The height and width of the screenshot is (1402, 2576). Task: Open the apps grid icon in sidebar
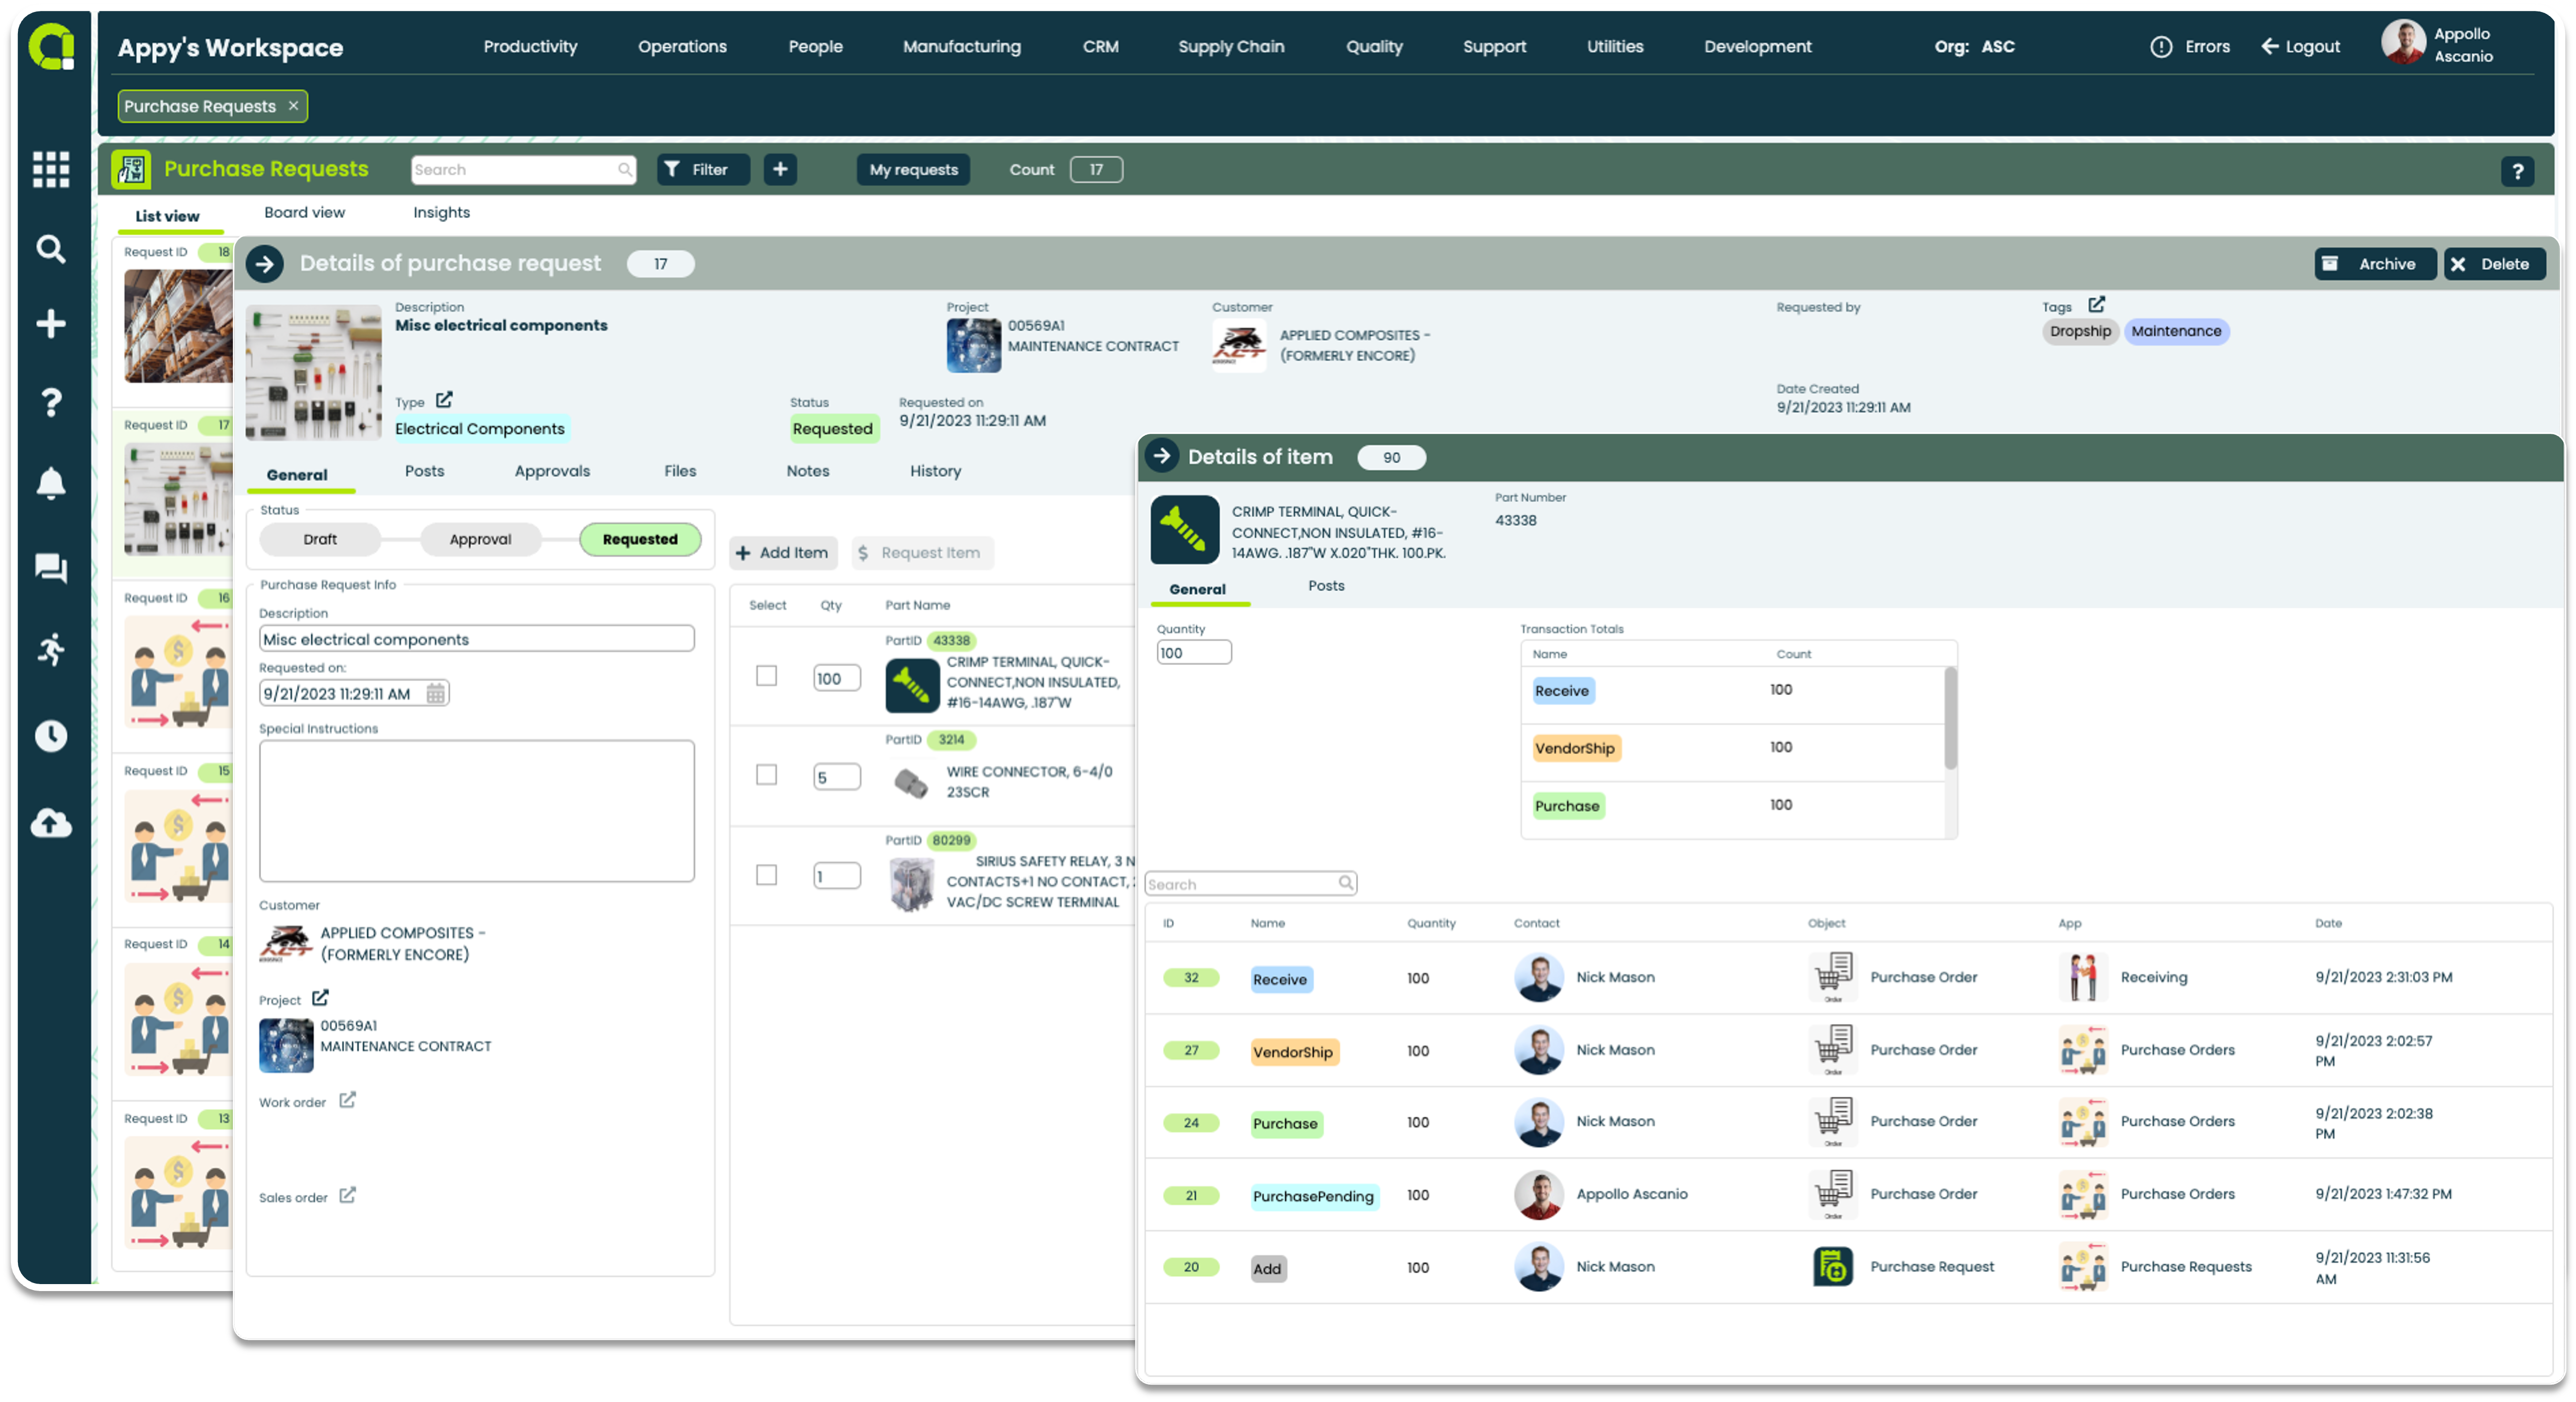(x=51, y=170)
